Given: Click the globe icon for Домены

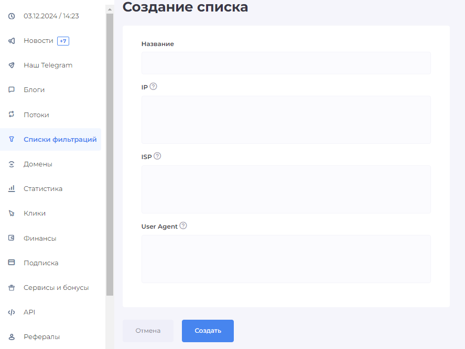Looking at the screenshot, I should click(12, 164).
